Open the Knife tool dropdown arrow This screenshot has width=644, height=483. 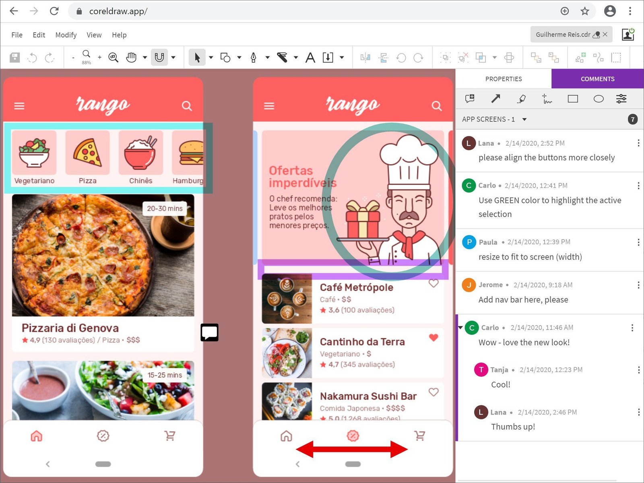pyautogui.click(x=296, y=58)
